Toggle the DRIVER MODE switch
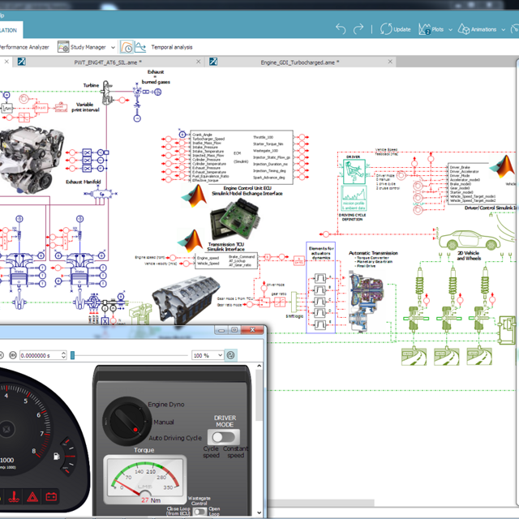519x519 pixels. point(224,437)
